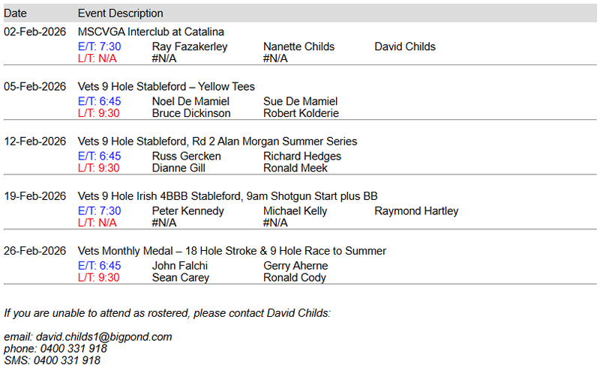Click Bruce Dickinson in the late shift
The height and width of the screenshot is (379, 600).
(191, 113)
